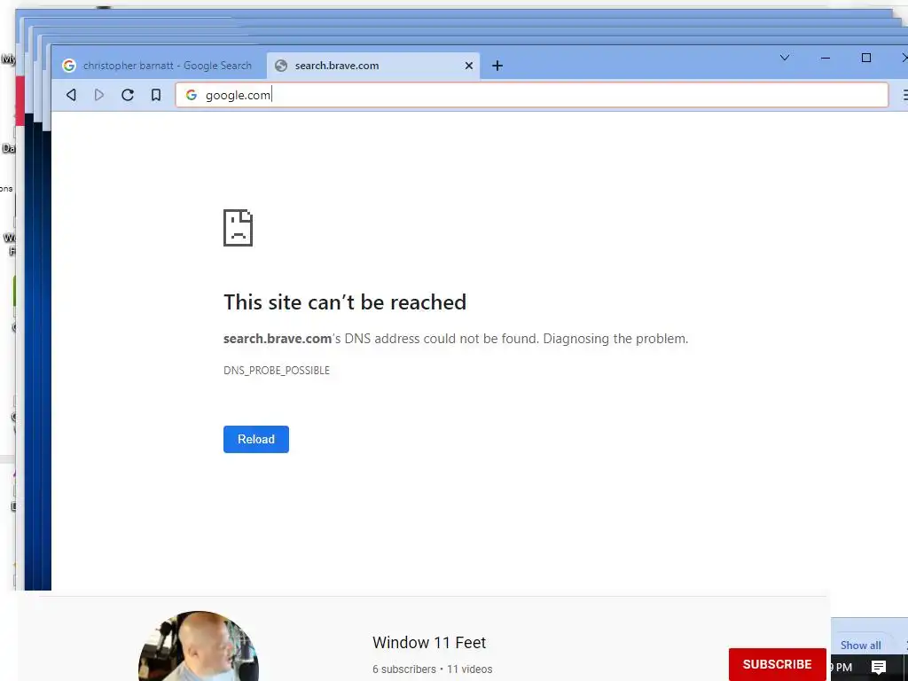Click '6 subscribers • 11 videos' text

432,669
